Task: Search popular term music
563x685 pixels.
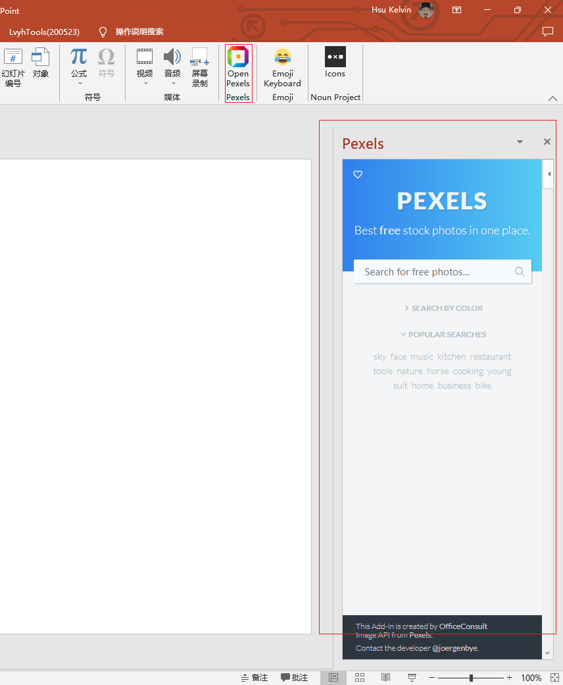Action: click(x=422, y=357)
